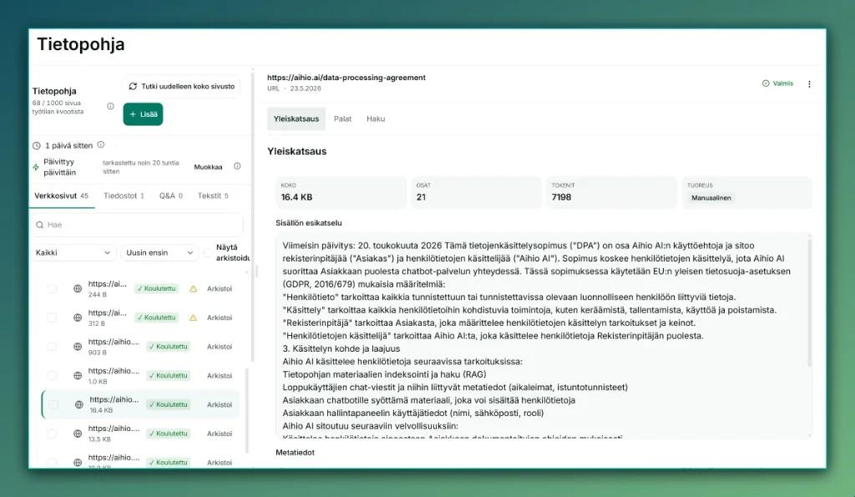
Task: Click the Osat value 21
Action: pyautogui.click(x=421, y=197)
